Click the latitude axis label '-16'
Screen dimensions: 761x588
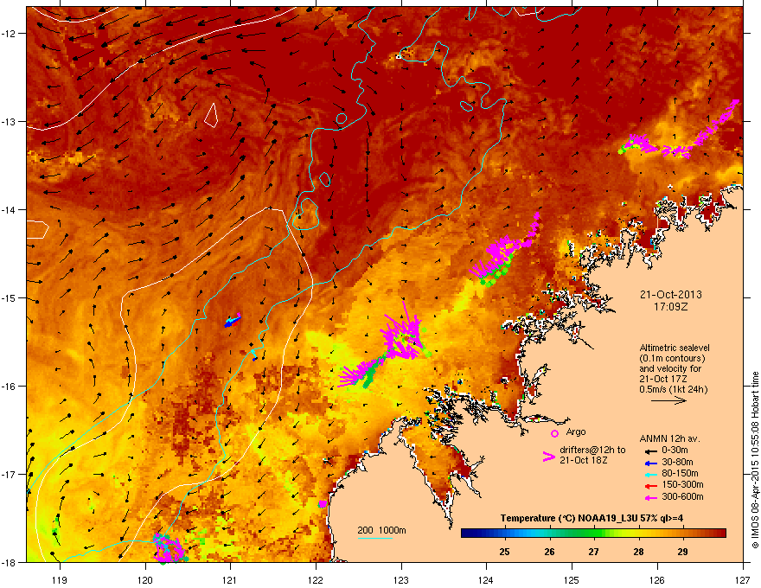tap(10, 386)
